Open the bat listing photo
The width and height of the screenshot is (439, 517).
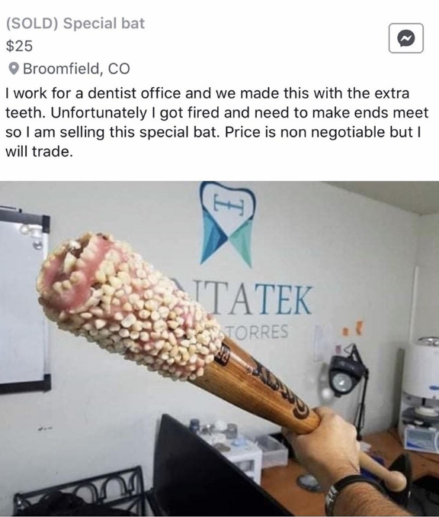tap(219, 348)
